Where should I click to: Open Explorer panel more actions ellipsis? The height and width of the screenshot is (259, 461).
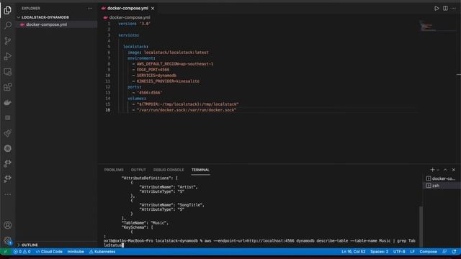(89, 8)
